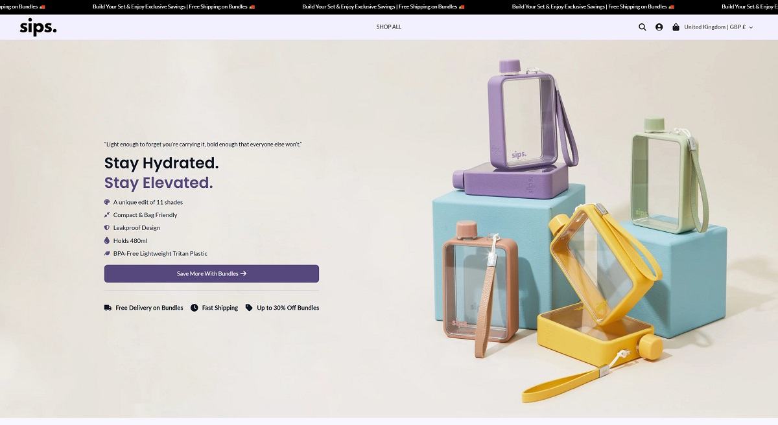
Task: Click the purple sips bottle in hero image
Action: click(523, 117)
